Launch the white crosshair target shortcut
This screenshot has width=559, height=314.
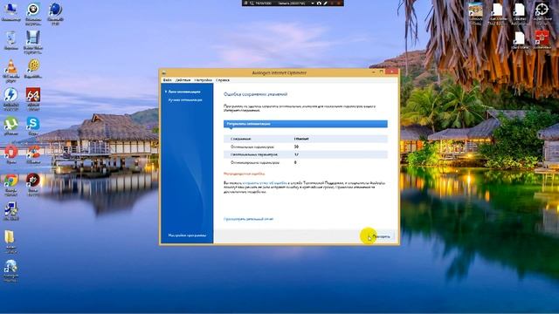[x=542, y=14]
